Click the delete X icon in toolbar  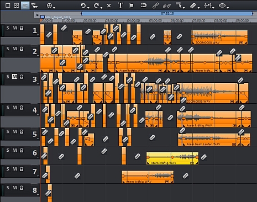109,6
